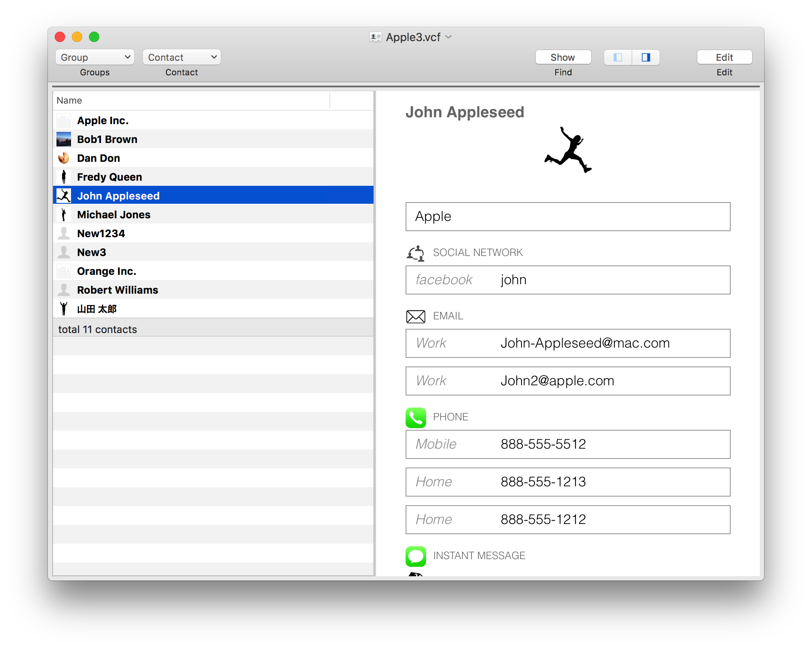Click the Home 888-555-1213 field

tap(568, 482)
